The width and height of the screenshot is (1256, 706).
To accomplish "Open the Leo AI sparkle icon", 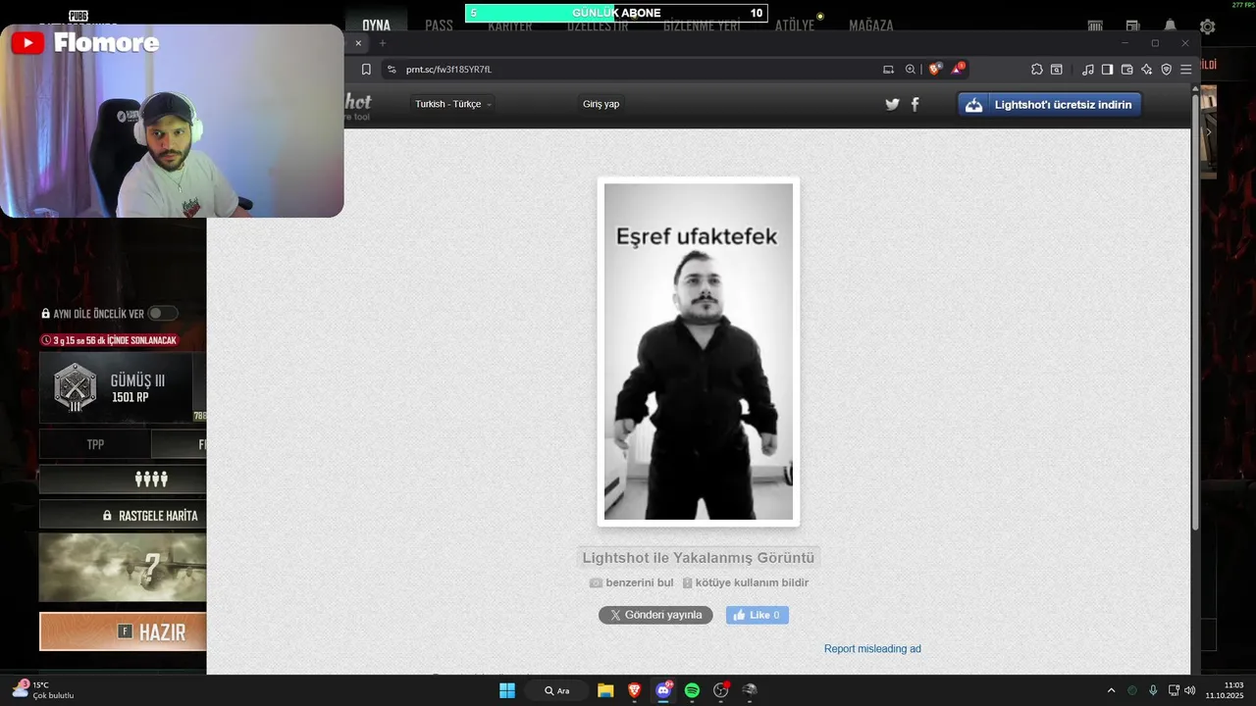I will coord(1147,70).
